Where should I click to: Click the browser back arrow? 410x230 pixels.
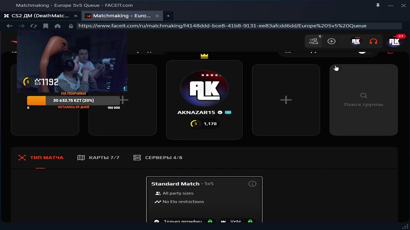[x=10, y=26]
